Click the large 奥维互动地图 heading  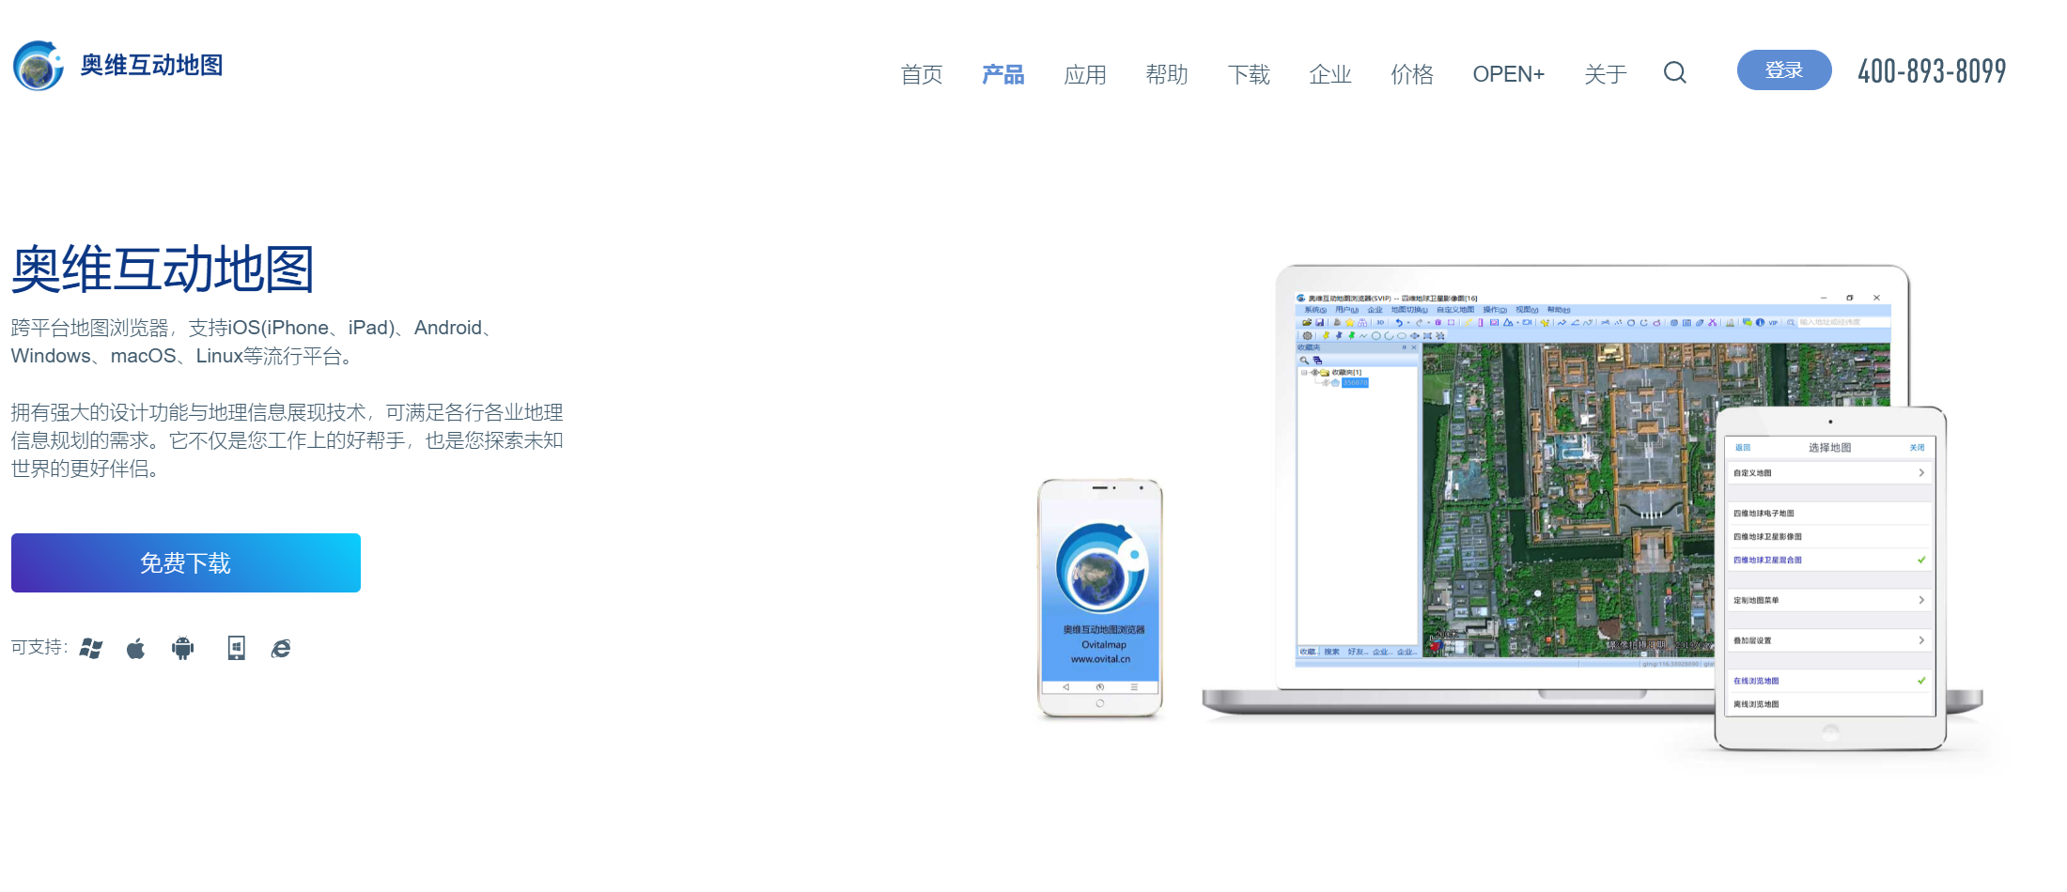(163, 269)
